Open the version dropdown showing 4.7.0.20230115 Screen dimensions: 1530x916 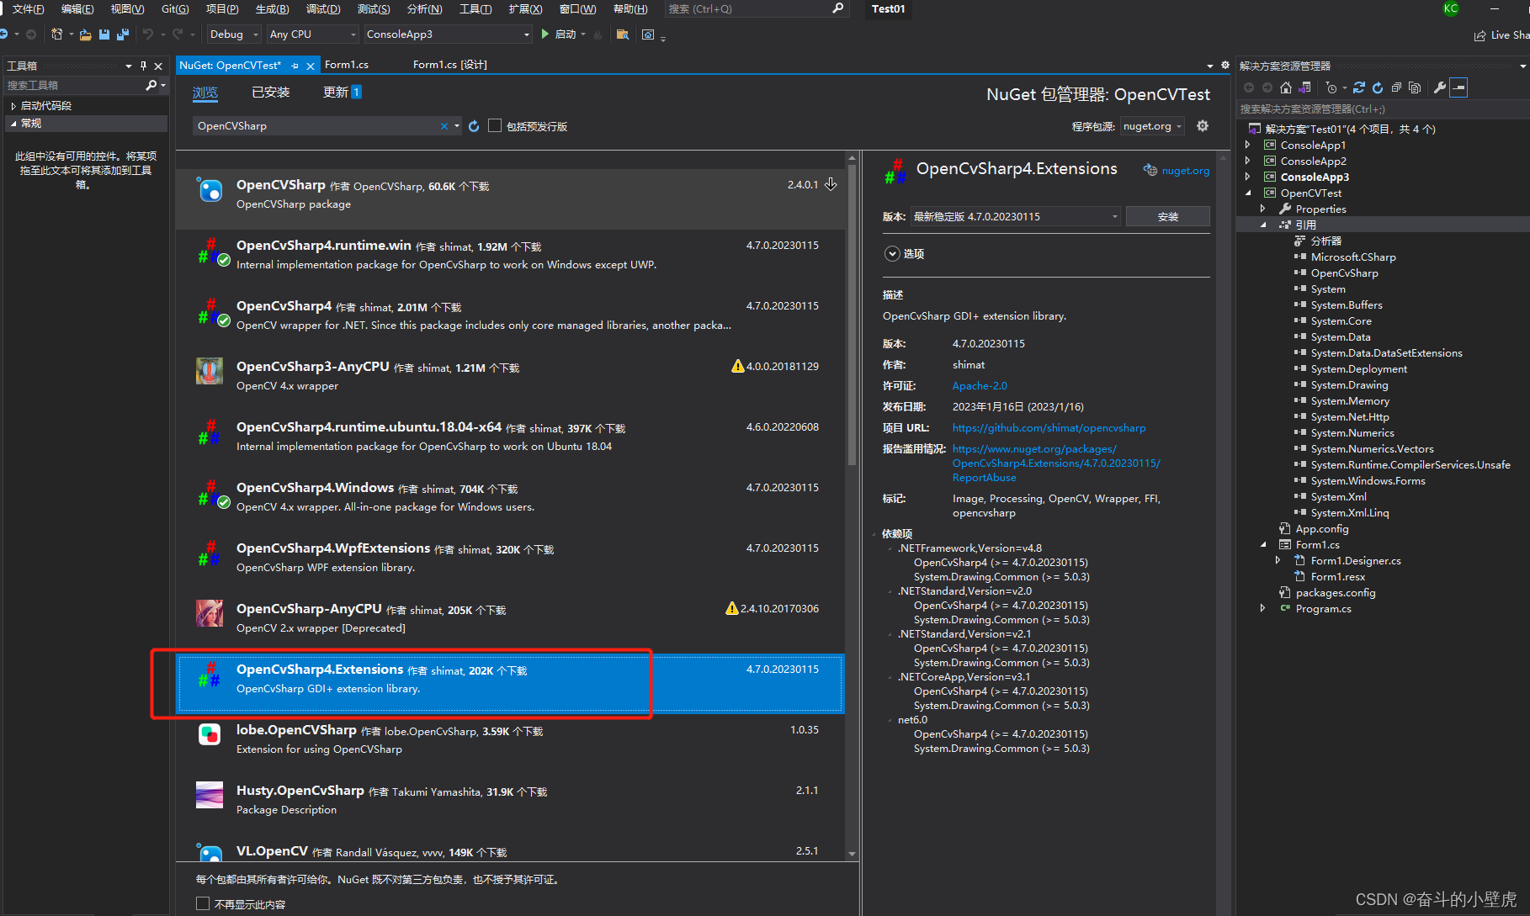click(1016, 216)
